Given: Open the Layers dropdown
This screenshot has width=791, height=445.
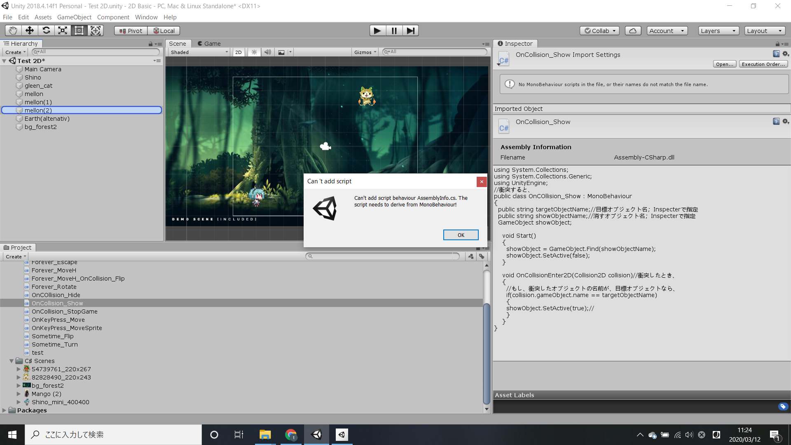Looking at the screenshot, I should [718, 30].
